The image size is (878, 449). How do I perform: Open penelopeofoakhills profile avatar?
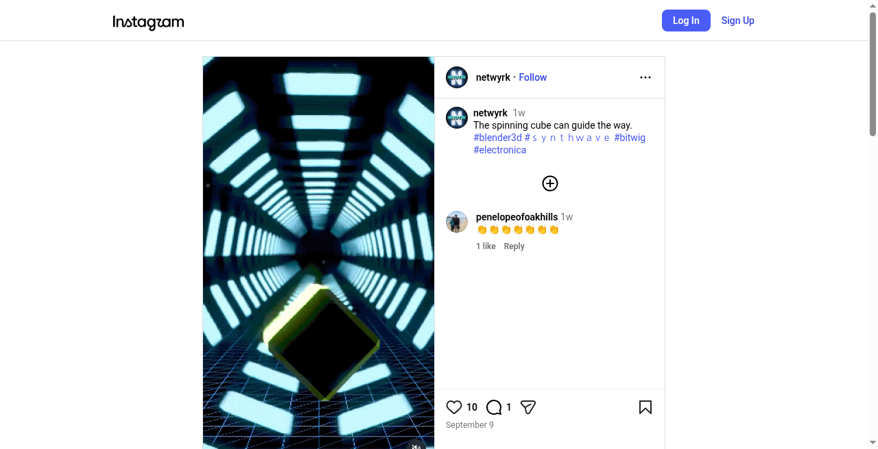(457, 222)
